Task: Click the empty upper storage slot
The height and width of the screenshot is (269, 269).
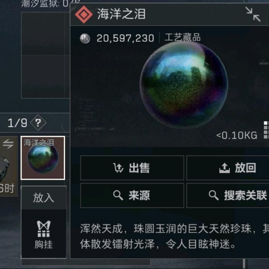Action: (45, 34)
